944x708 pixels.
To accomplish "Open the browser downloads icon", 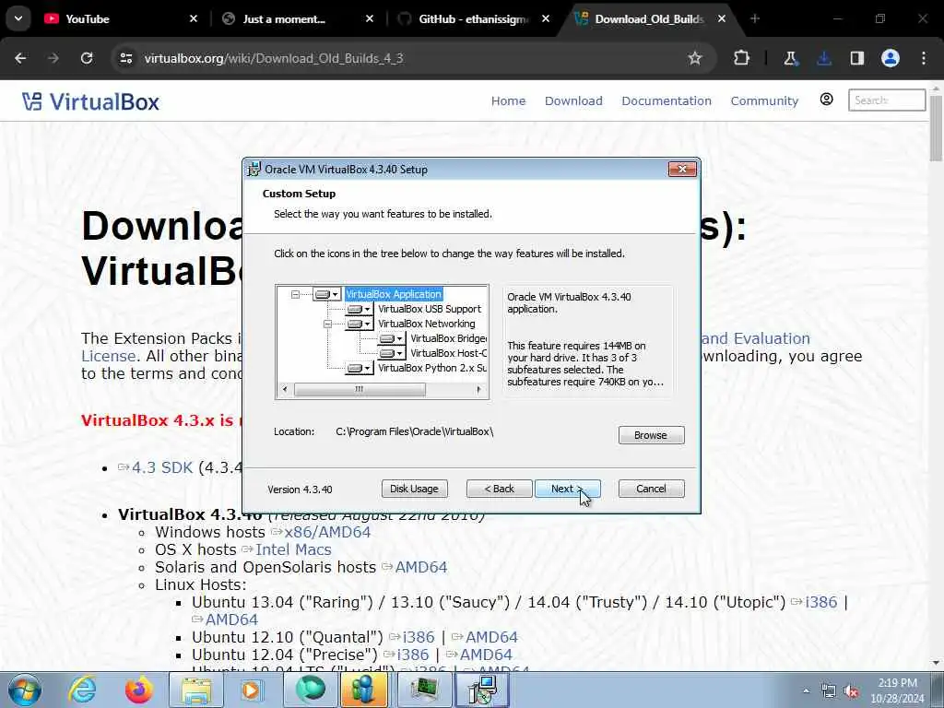I will 824,58.
